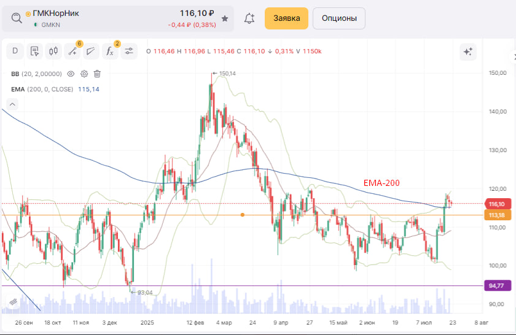Viewport: 516px width, 335px height.
Task: Open the D timeframe selector
Action: tap(15, 51)
